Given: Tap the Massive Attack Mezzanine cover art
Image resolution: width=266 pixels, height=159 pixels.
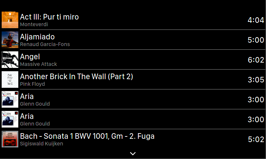Looking at the screenshot, I should pyautogui.click(x=10, y=60).
